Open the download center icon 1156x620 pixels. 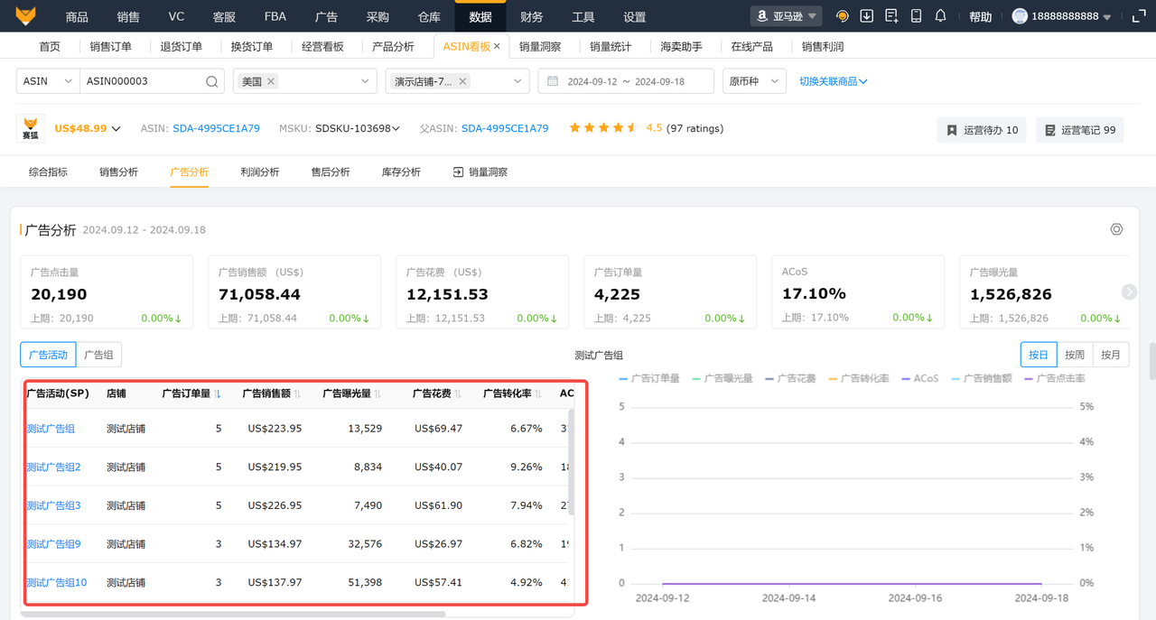[x=867, y=16]
